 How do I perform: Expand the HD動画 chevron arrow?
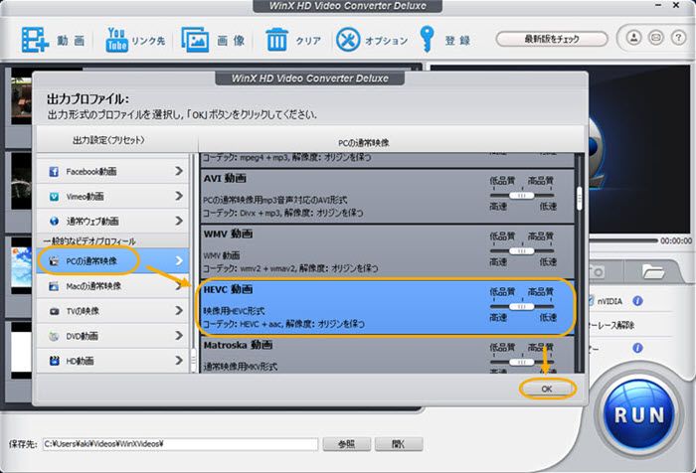point(179,360)
